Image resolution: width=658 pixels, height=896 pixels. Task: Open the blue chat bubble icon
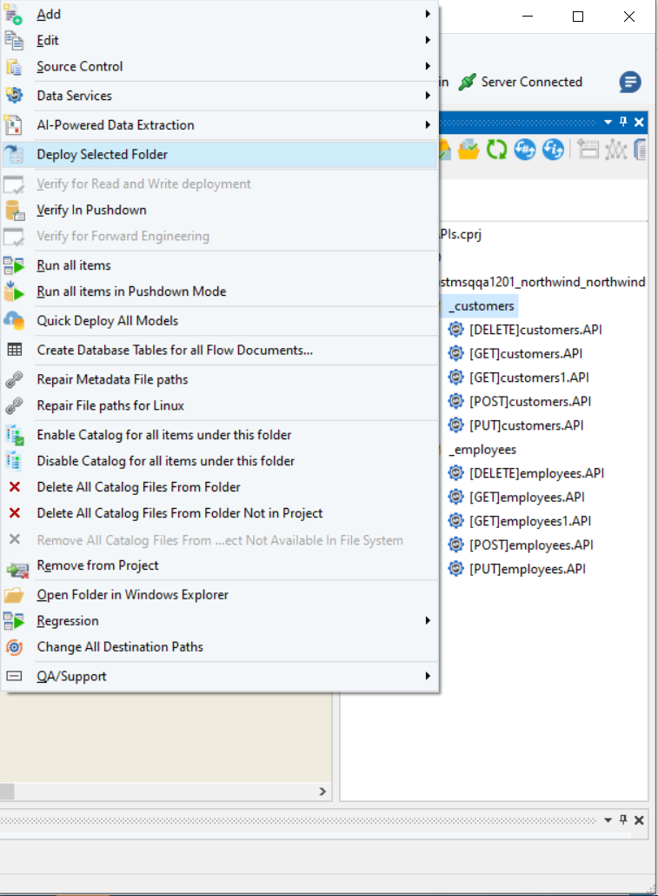[x=630, y=83]
